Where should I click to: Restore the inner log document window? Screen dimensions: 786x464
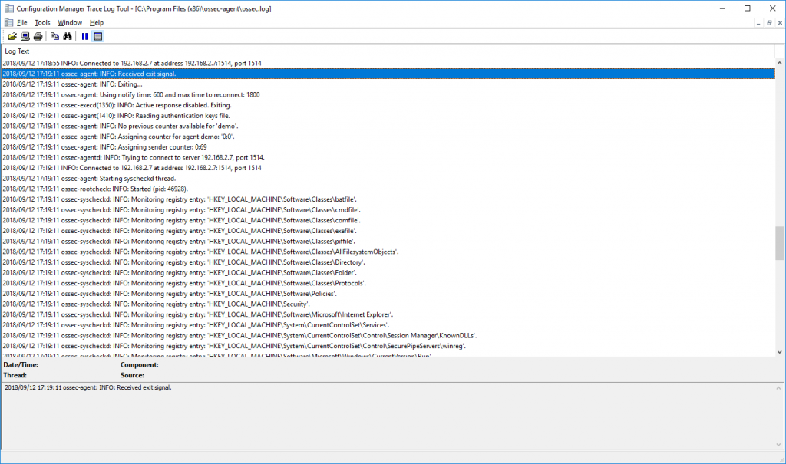click(768, 22)
